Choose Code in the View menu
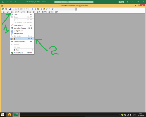The height and width of the screenshot is (117, 146). tap(22, 14)
